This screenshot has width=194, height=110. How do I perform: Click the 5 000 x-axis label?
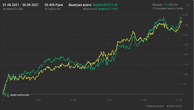tap(38, 100)
